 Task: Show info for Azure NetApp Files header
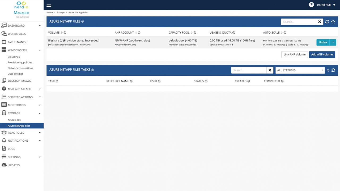[83, 21]
